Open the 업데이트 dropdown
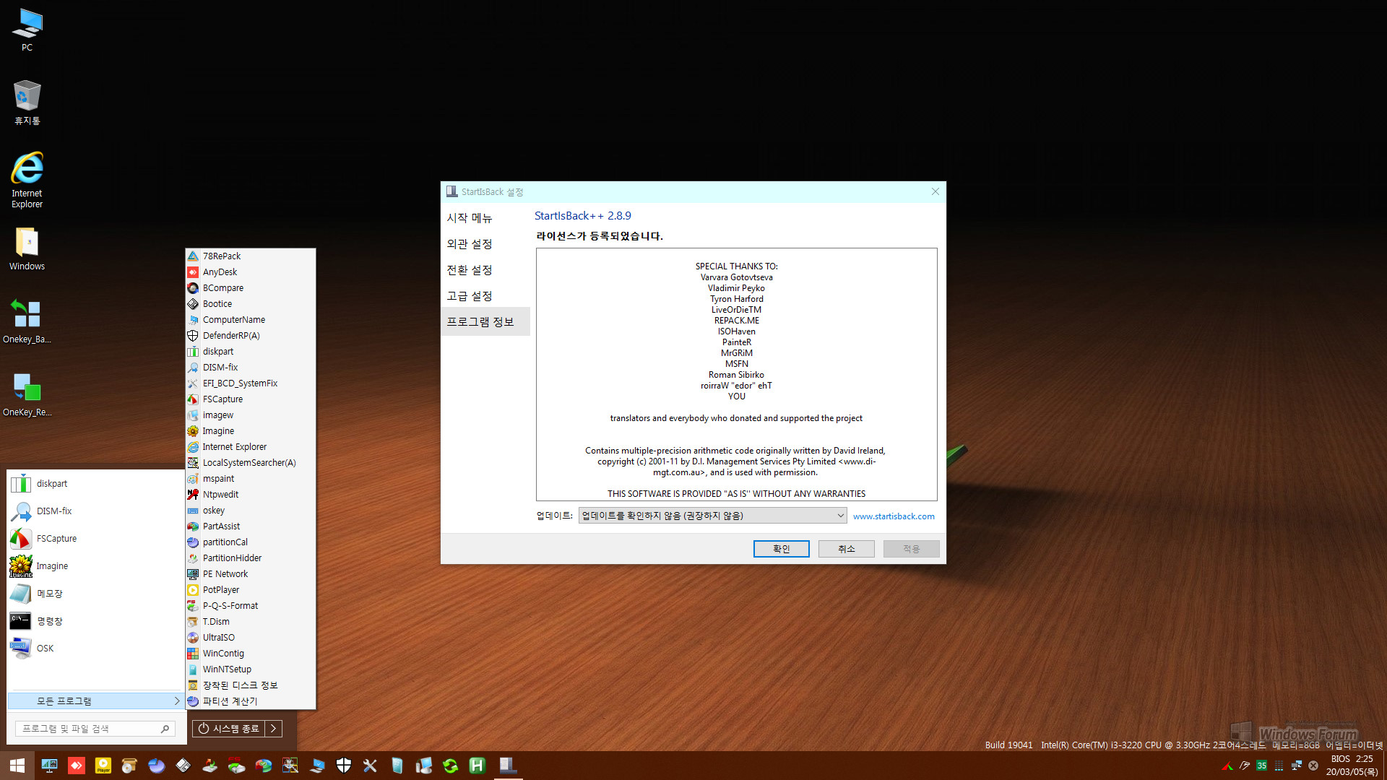The width and height of the screenshot is (1387, 780). (712, 516)
